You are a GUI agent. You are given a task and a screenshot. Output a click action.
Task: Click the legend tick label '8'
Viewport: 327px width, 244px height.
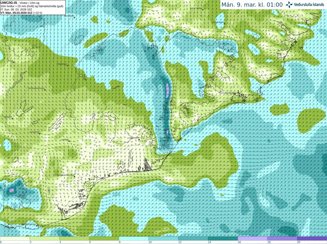click(x=120, y=242)
